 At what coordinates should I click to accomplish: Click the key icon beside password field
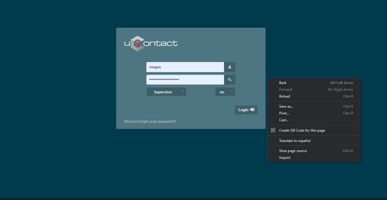230,80
